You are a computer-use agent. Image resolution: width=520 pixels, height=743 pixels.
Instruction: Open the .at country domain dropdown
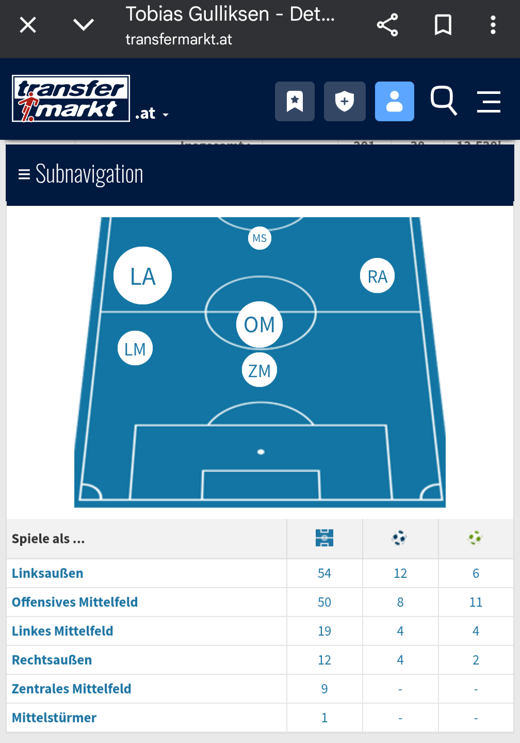click(153, 114)
